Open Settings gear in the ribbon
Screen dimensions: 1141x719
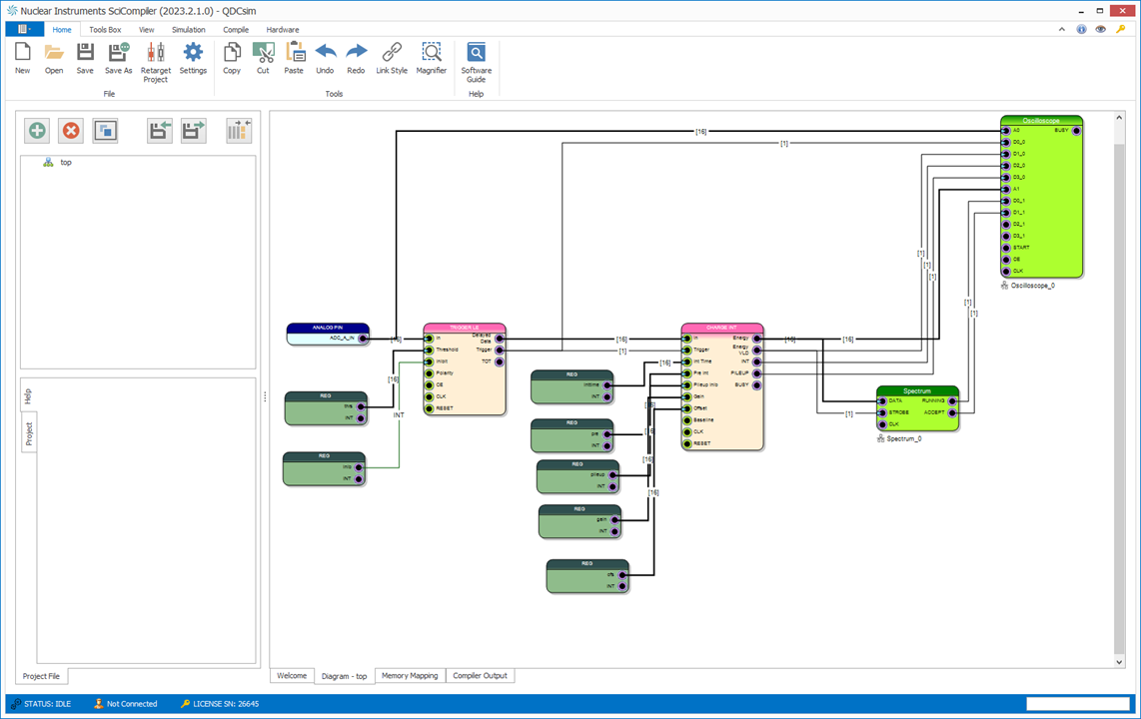(193, 58)
